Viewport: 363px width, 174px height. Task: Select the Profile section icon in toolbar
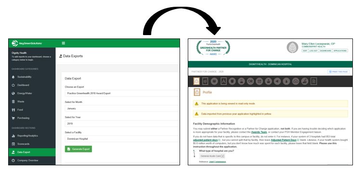[x=196, y=81]
